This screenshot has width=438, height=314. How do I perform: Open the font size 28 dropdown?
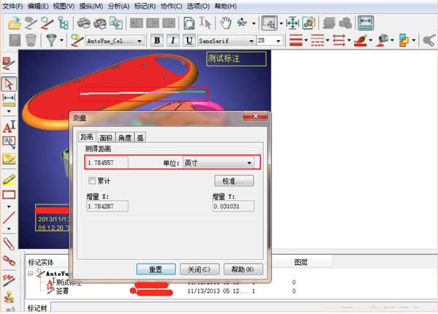[x=270, y=41]
